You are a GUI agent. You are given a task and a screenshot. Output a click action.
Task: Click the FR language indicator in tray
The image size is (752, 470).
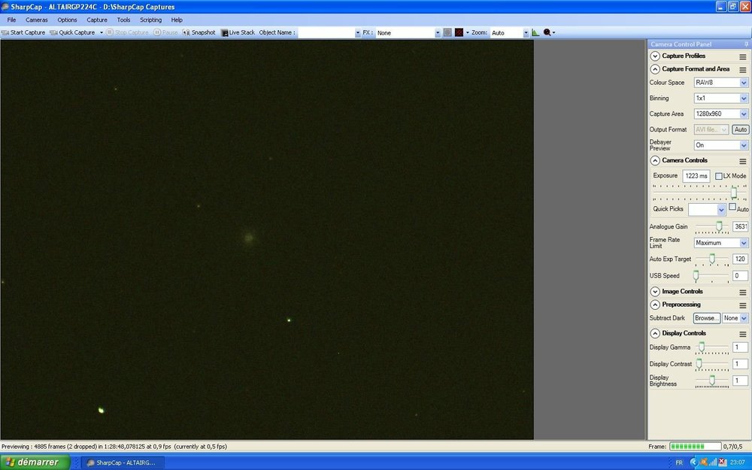(x=679, y=462)
